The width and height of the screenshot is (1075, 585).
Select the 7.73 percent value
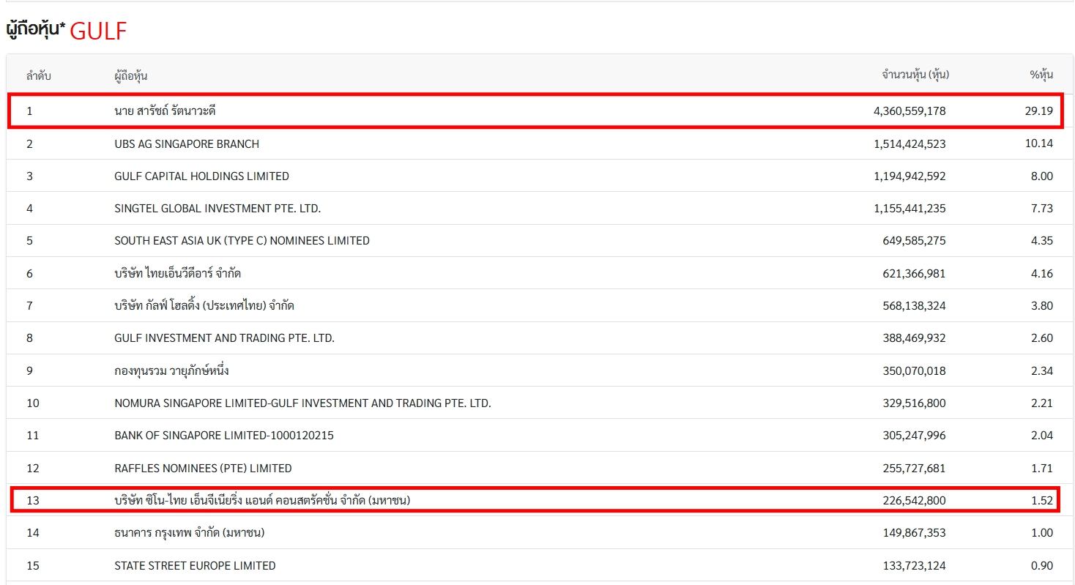1042,209
